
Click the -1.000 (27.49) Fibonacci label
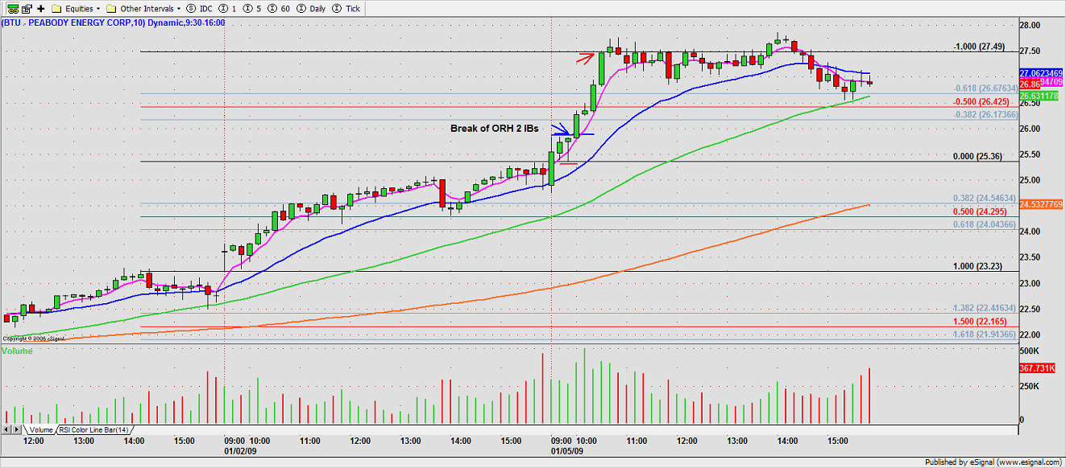pyautogui.click(x=978, y=47)
